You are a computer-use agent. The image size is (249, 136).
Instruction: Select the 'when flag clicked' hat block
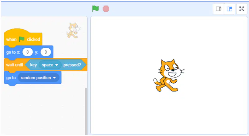tap(23, 38)
